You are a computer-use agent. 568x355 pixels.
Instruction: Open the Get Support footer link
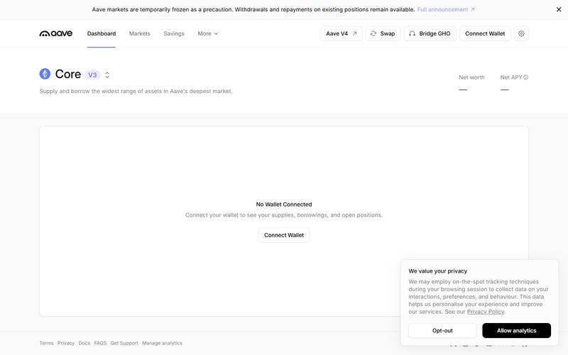coord(124,343)
